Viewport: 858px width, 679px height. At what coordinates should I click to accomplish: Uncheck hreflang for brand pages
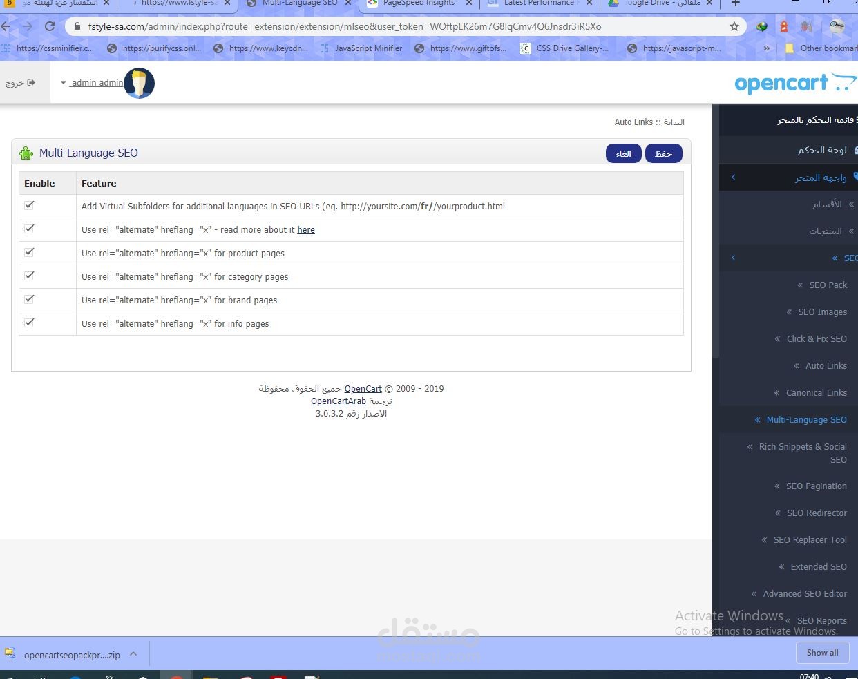[29, 299]
